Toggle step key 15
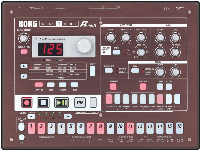Image resolution: width=201 pixels, height=151 pixels. 170,128
